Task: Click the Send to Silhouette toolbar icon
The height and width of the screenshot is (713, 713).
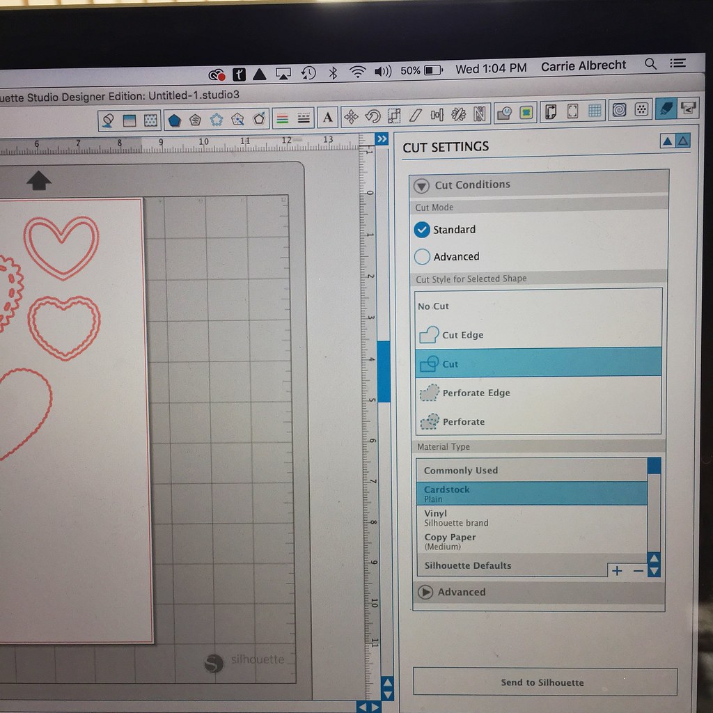Action: point(688,108)
